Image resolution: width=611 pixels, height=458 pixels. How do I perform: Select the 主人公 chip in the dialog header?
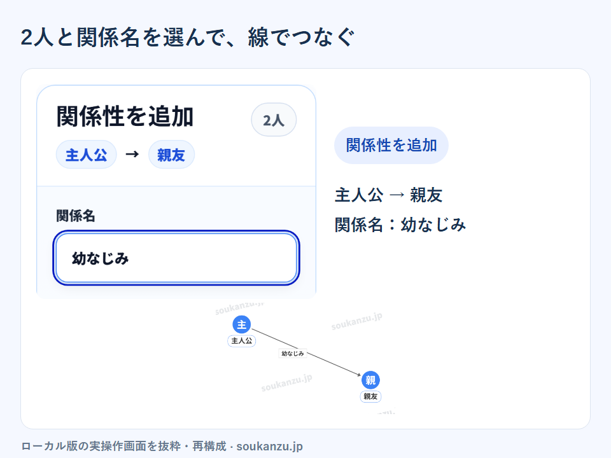pos(87,155)
